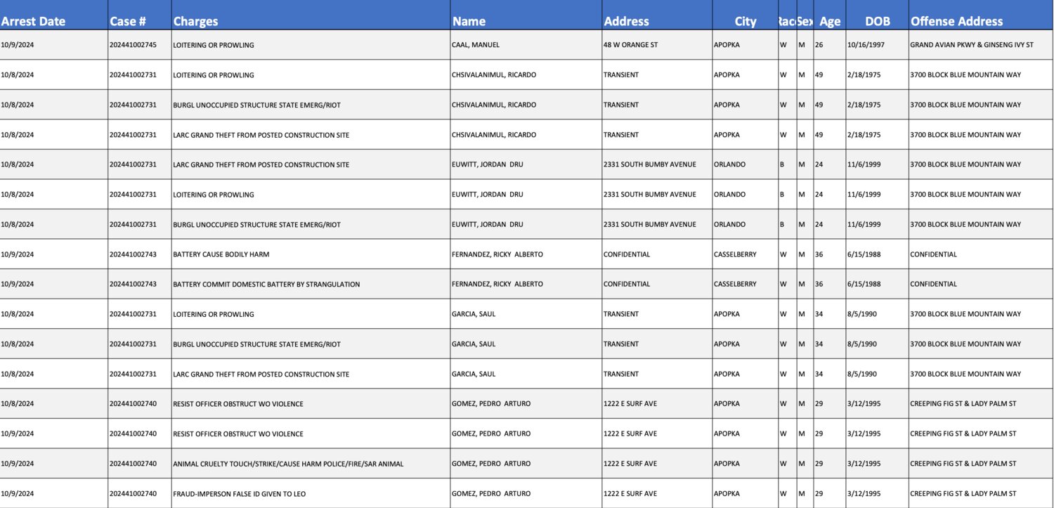This screenshot has height=508, width=1054.
Task: Select LOITERING OR PROWLING charge for EUWITT, JORDAN DRU
Action: point(214,195)
